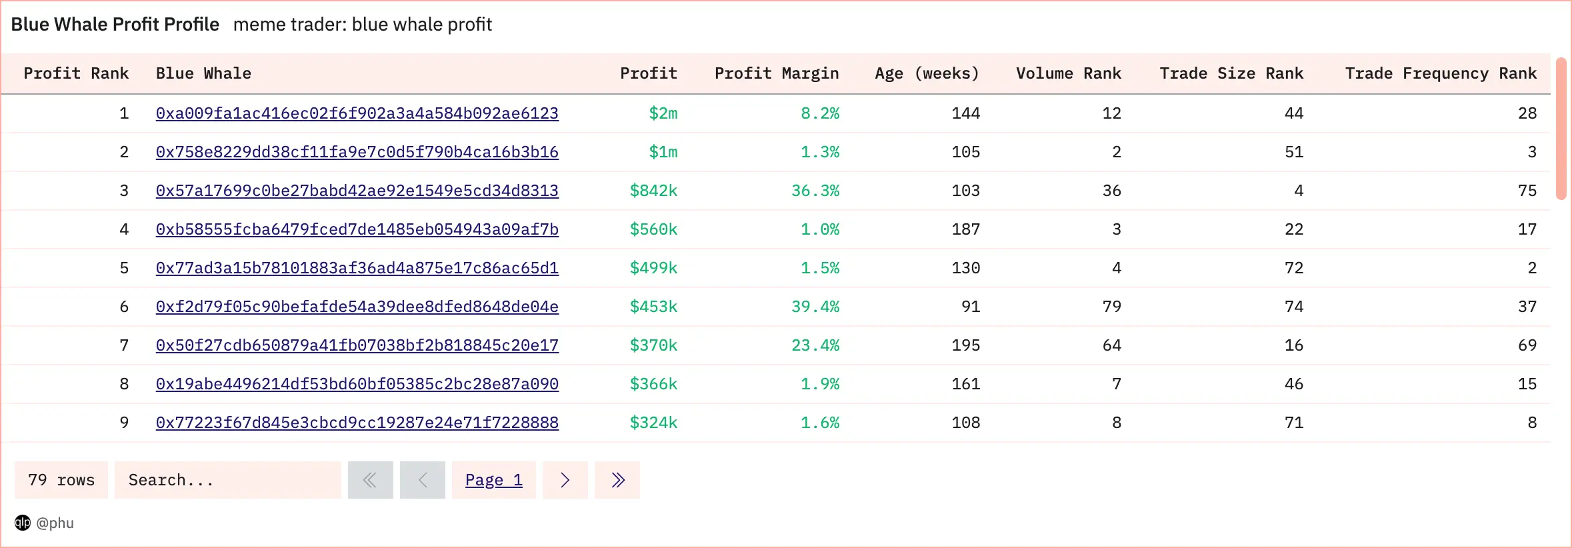1572x548 pixels.
Task: Click the Search input field
Action: (227, 480)
